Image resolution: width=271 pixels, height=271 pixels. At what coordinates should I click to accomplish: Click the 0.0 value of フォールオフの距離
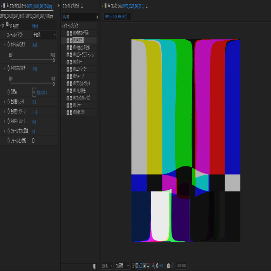(x=33, y=132)
